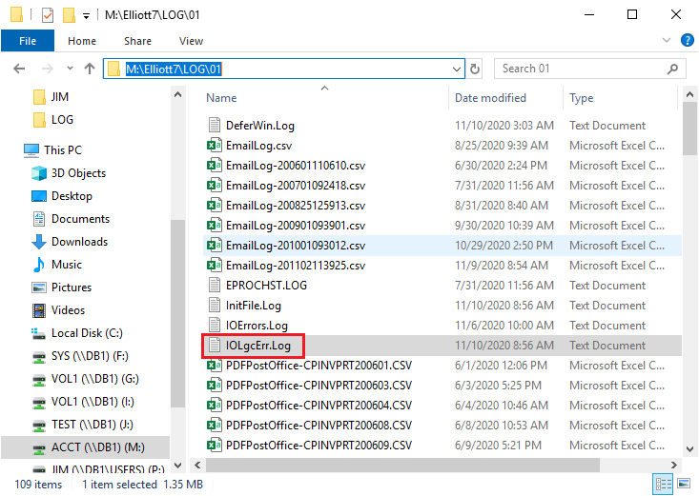
Task: Open Documents in navigation pane
Action: click(x=71, y=219)
